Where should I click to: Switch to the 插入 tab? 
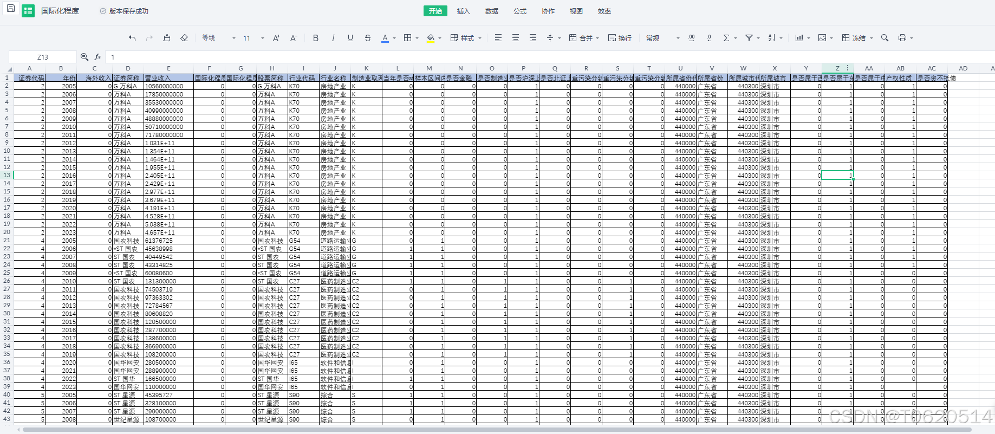(464, 11)
